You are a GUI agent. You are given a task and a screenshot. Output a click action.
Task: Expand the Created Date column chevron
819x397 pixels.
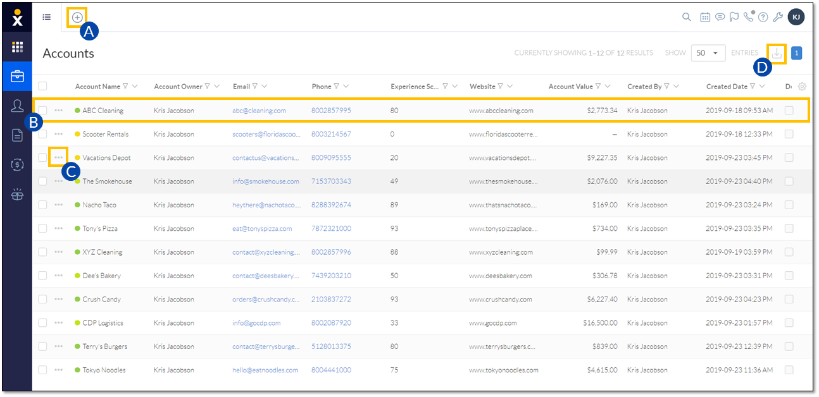(x=762, y=87)
